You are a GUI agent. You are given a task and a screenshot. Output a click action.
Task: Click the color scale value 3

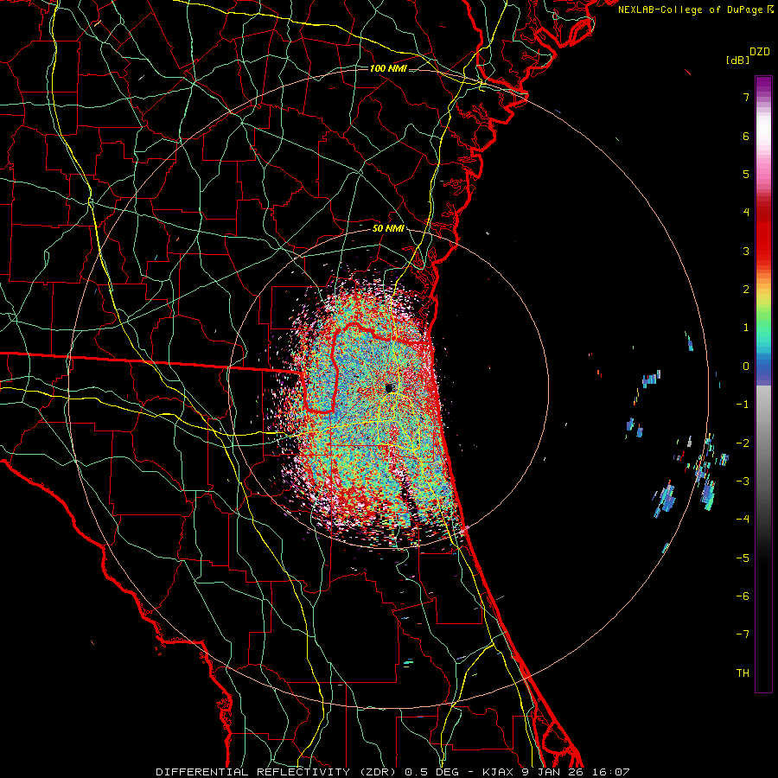tap(746, 251)
